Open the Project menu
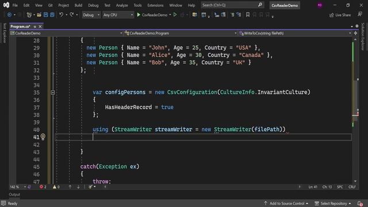This screenshot has width=368, height=207. pyautogui.click(x=64, y=5)
